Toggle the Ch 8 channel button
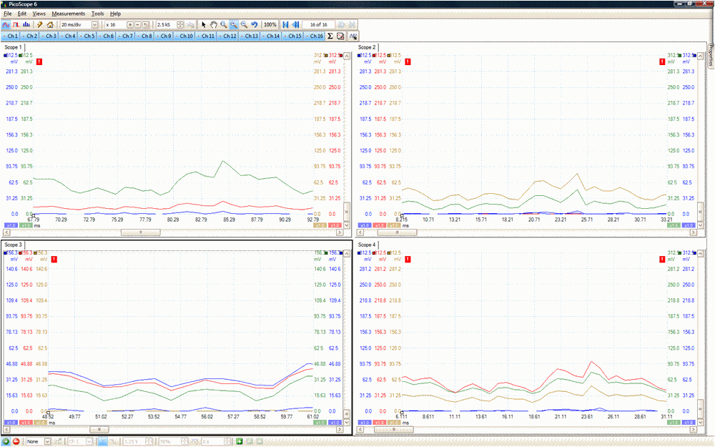Viewport: 715px width, 447px height. tap(145, 36)
